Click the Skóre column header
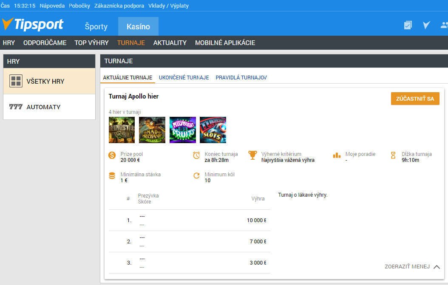448x285 pixels. point(144,202)
